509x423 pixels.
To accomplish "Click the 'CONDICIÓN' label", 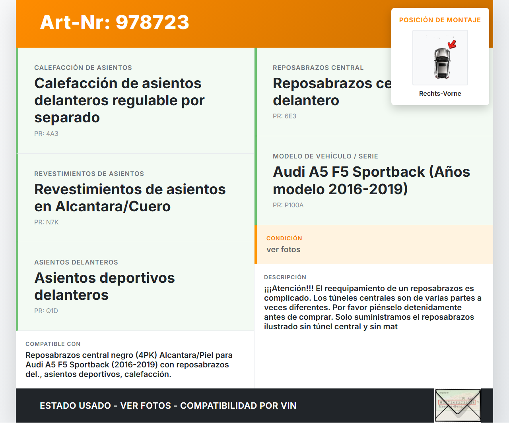I will pyautogui.click(x=284, y=238).
